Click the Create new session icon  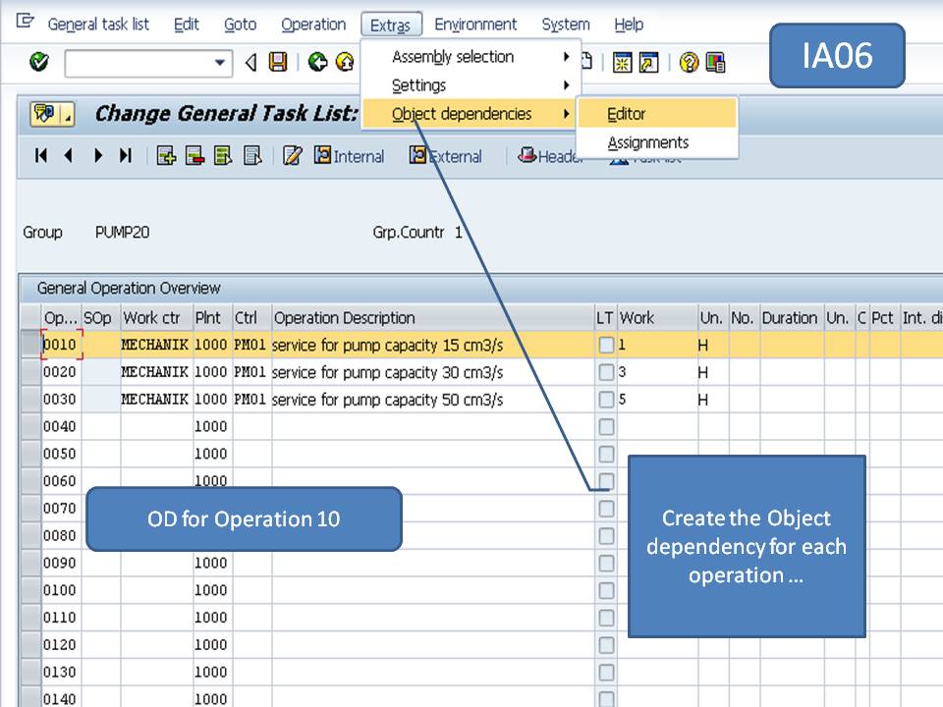point(623,62)
